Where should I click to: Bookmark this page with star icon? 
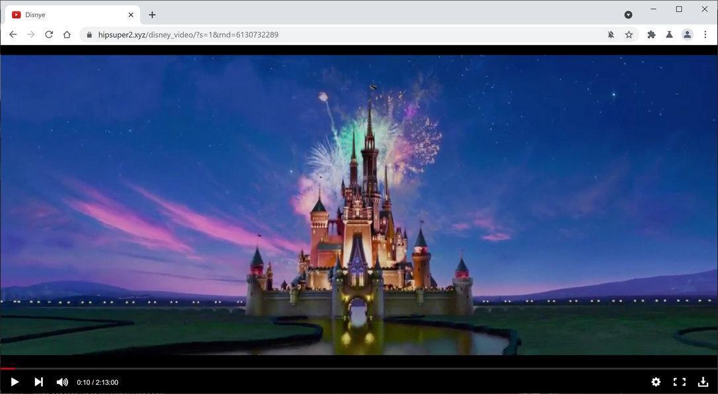tap(629, 34)
